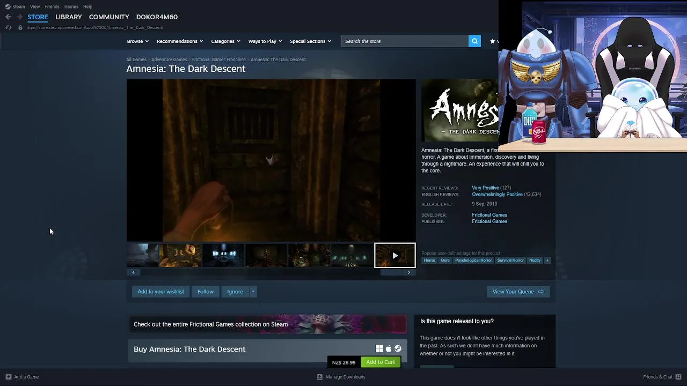Open the Categories dropdown
Screen dimensions: 687x386
[225, 41]
